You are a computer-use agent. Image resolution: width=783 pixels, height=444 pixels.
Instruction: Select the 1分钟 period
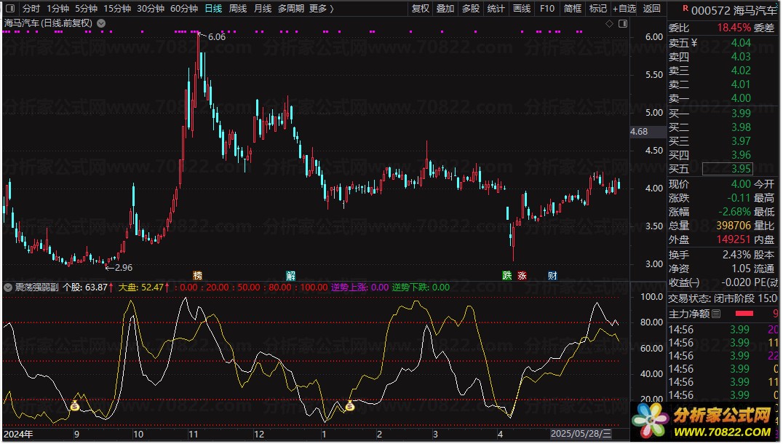[x=57, y=9]
